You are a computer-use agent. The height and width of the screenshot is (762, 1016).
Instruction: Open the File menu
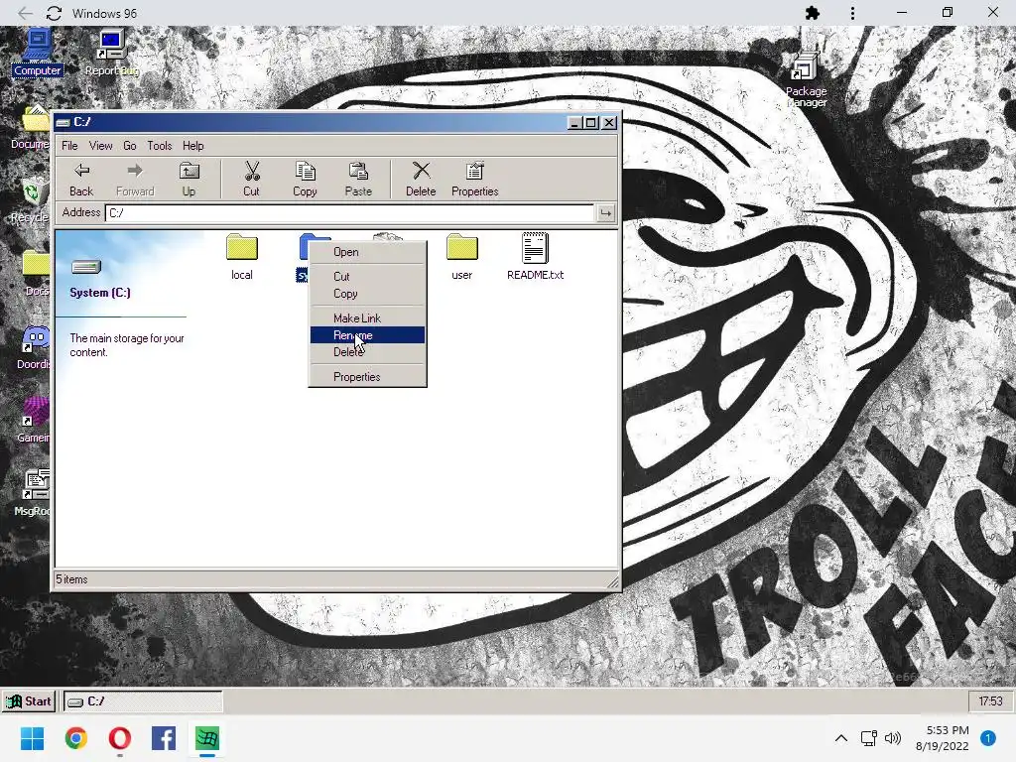[x=69, y=146]
